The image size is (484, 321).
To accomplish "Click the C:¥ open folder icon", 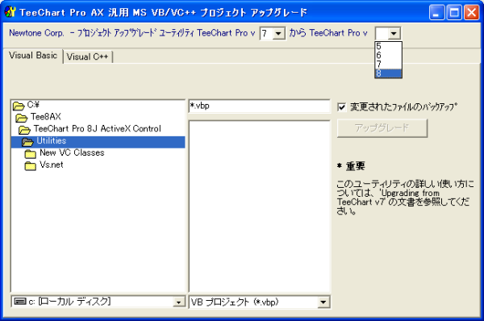I will tap(19, 106).
